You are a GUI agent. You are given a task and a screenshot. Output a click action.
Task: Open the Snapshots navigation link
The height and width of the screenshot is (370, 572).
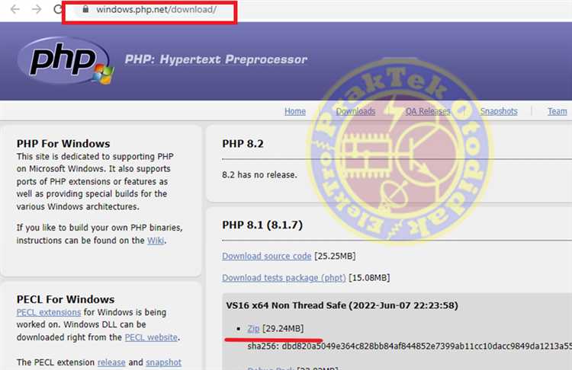click(x=499, y=111)
